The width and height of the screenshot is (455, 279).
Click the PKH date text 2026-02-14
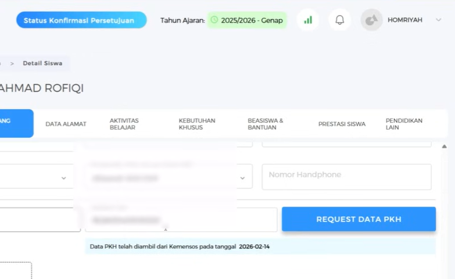254,246
